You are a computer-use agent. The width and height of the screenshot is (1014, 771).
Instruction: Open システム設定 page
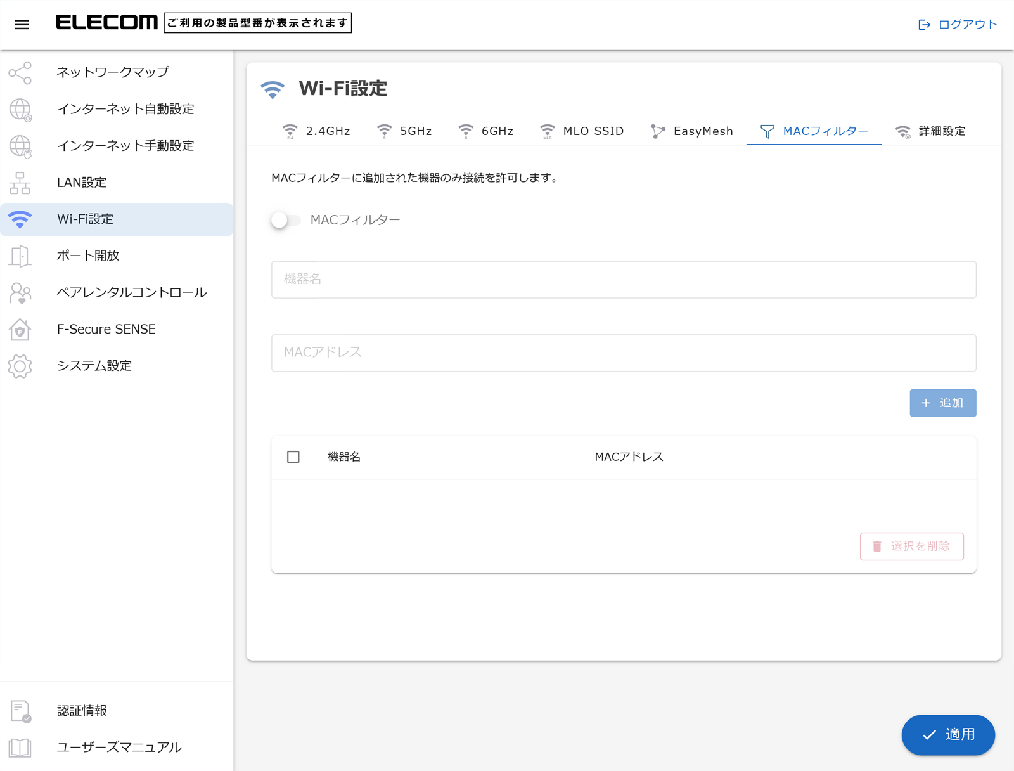(x=117, y=366)
